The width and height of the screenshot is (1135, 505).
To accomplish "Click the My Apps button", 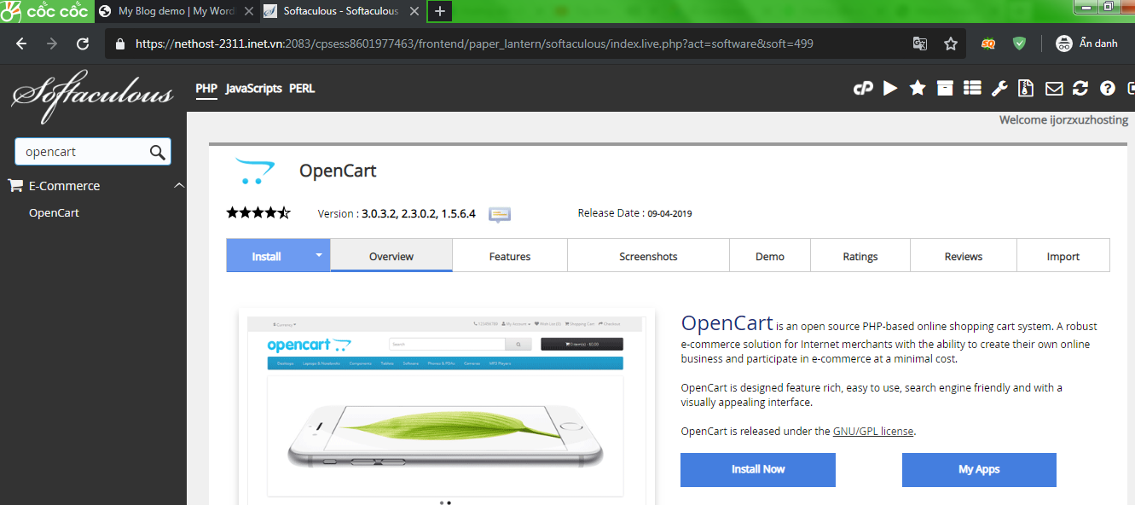I will click(979, 469).
